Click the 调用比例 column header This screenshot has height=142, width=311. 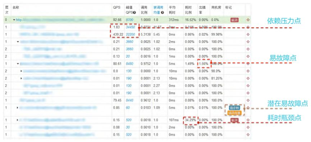pyautogui.click(x=144, y=10)
